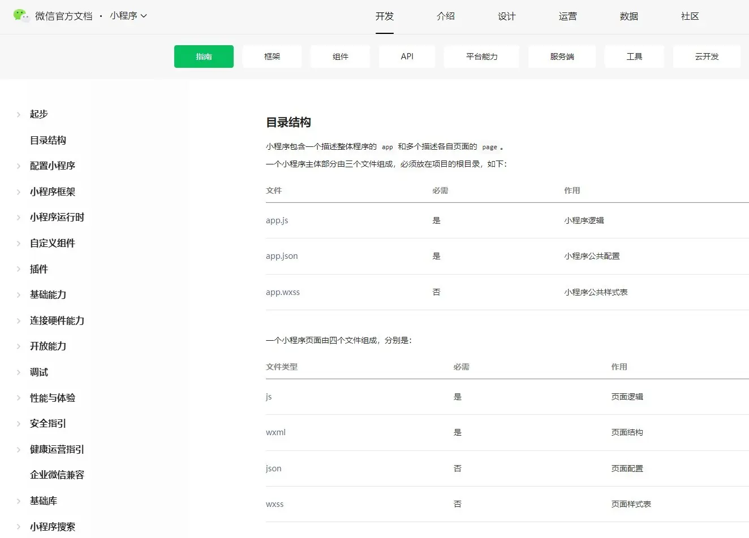The height and width of the screenshot is (538, 749).
Task: Open the API documentation button
Action: (407, 57)
